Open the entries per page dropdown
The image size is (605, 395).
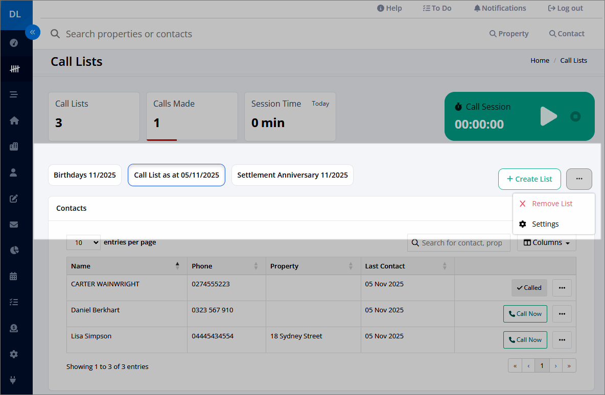pyautogui.click(x=83, y=242)
